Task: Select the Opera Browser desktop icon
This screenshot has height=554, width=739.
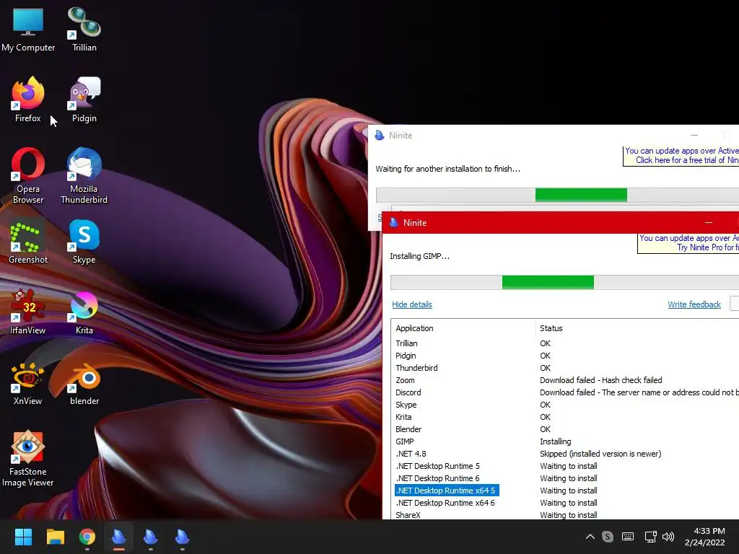Action: 28,176
